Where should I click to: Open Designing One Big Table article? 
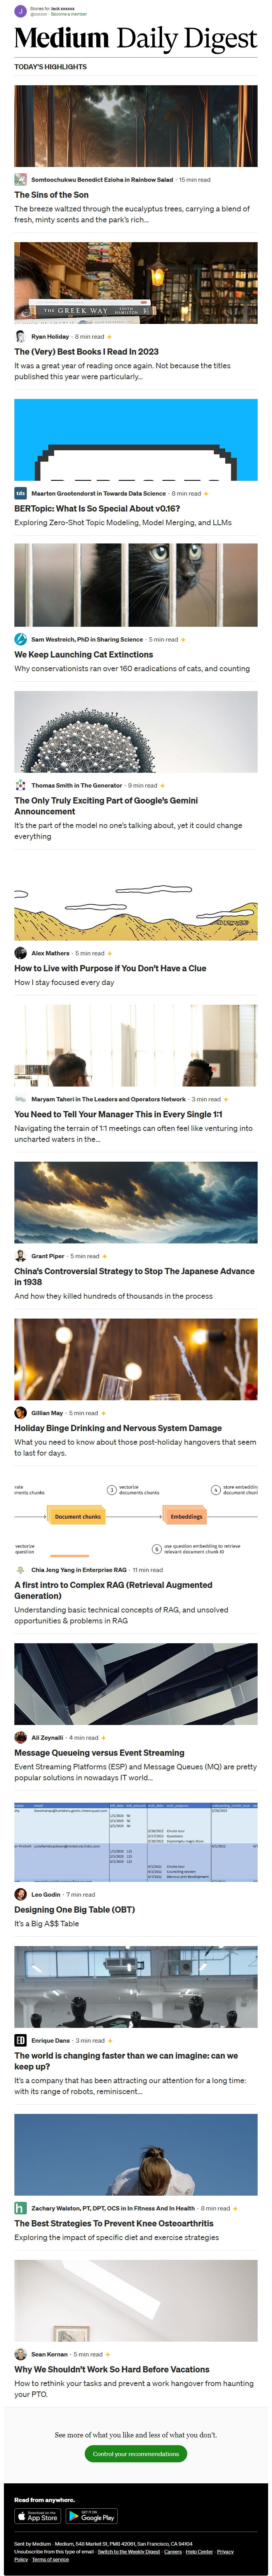point(74,1910)
